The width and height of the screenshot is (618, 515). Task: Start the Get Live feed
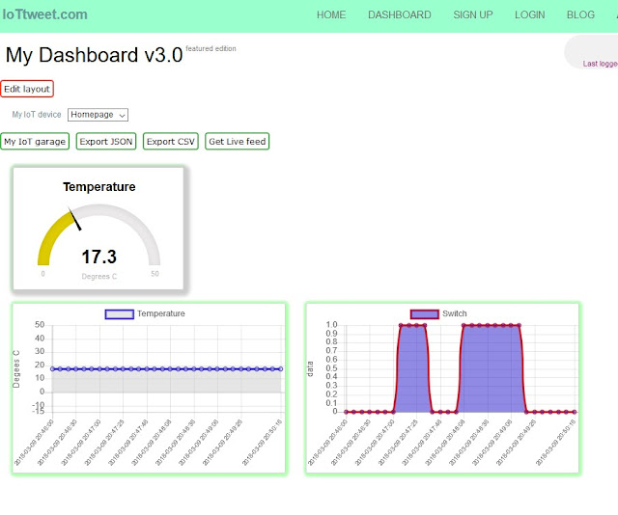(x=238, y=142)
